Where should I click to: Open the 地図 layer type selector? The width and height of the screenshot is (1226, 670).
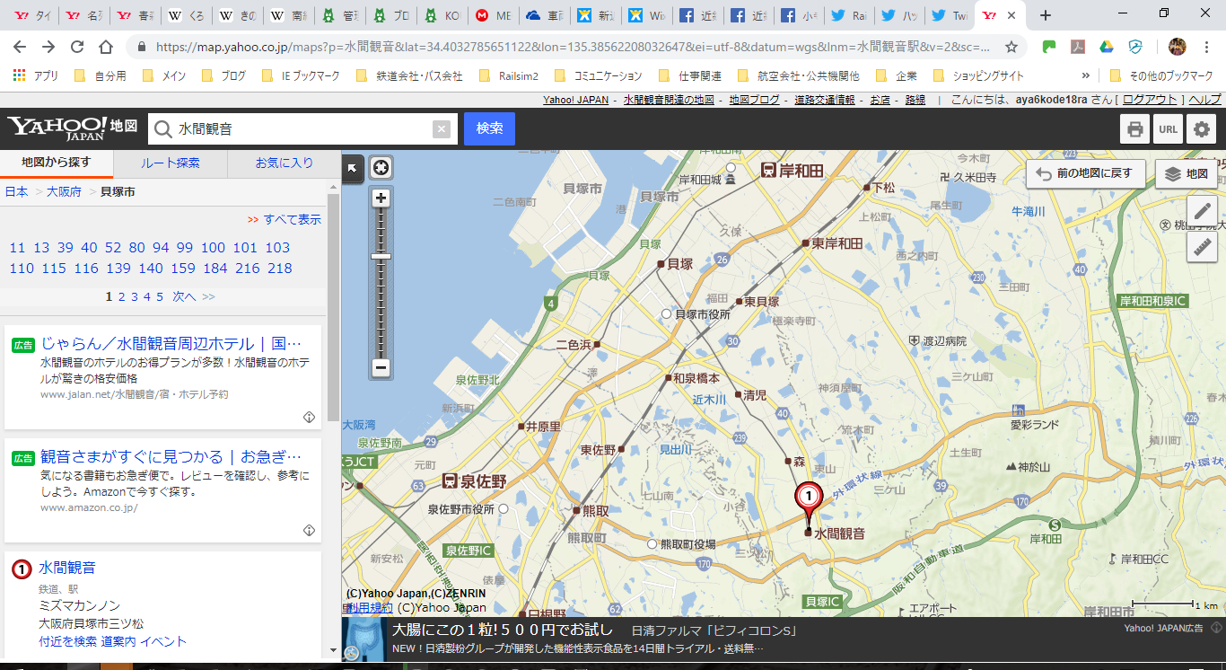(1186, 173)
